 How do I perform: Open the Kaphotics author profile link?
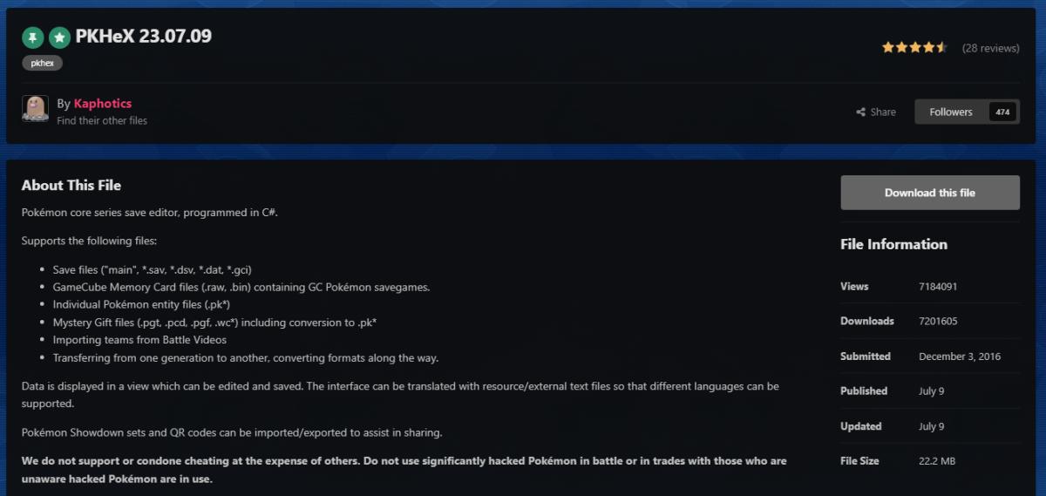[x=103, y=104]
